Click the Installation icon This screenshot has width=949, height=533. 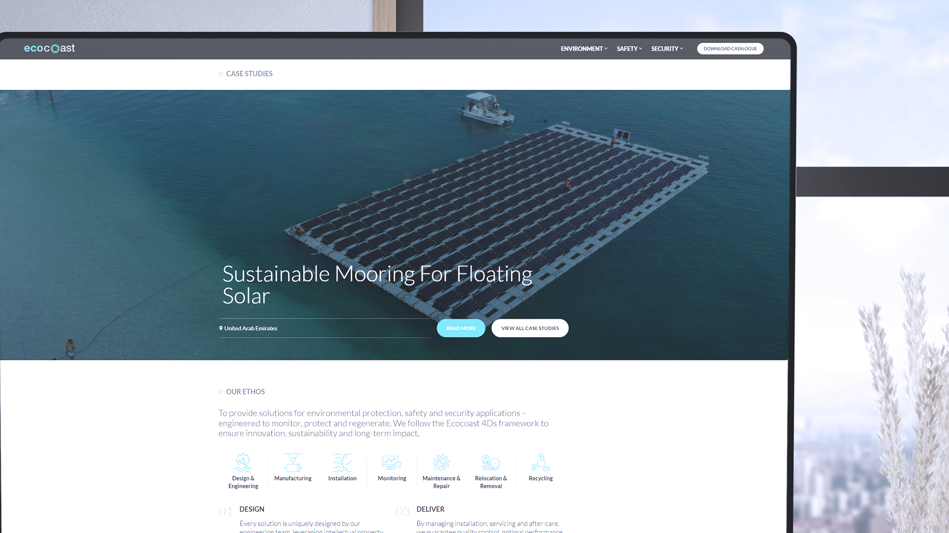(x=342, y=463)
